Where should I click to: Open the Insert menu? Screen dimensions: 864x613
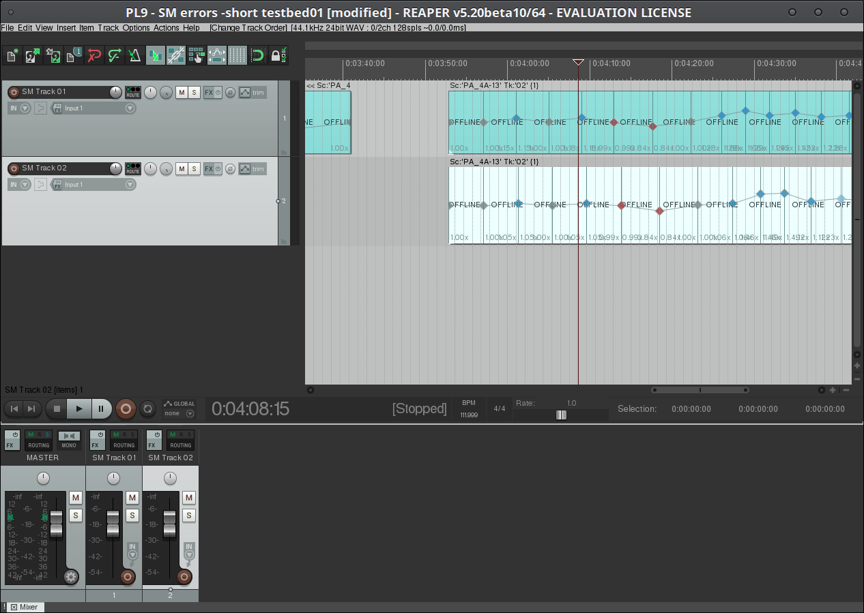[66, 28]
